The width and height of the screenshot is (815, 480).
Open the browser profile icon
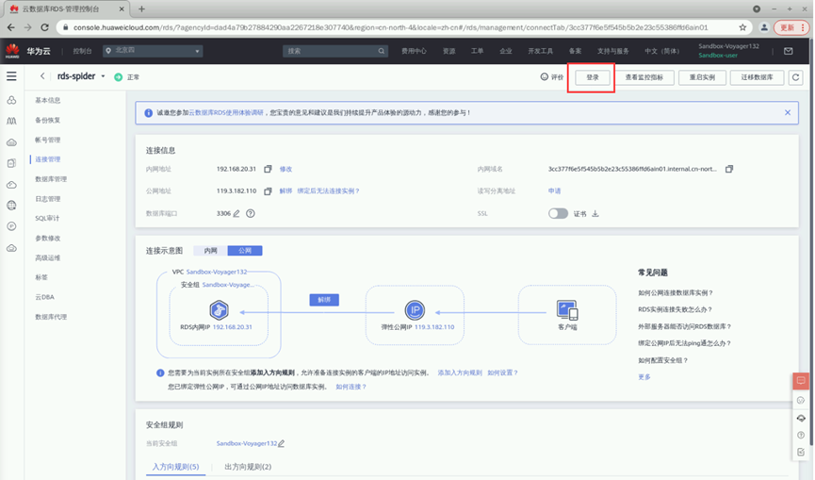click(x=764, y=27)
